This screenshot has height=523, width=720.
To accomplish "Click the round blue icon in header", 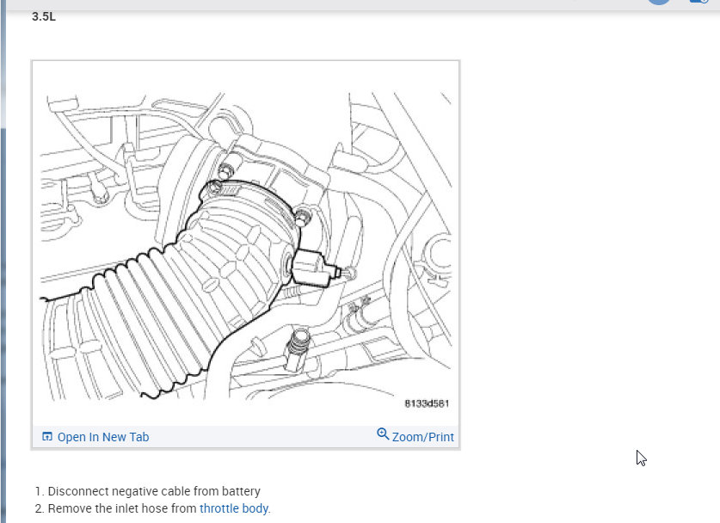I will [659, 2].
